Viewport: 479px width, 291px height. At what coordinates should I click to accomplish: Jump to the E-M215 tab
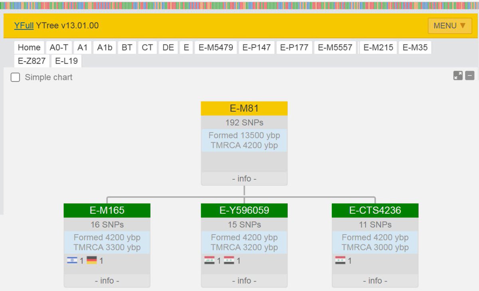click(378, 47)
